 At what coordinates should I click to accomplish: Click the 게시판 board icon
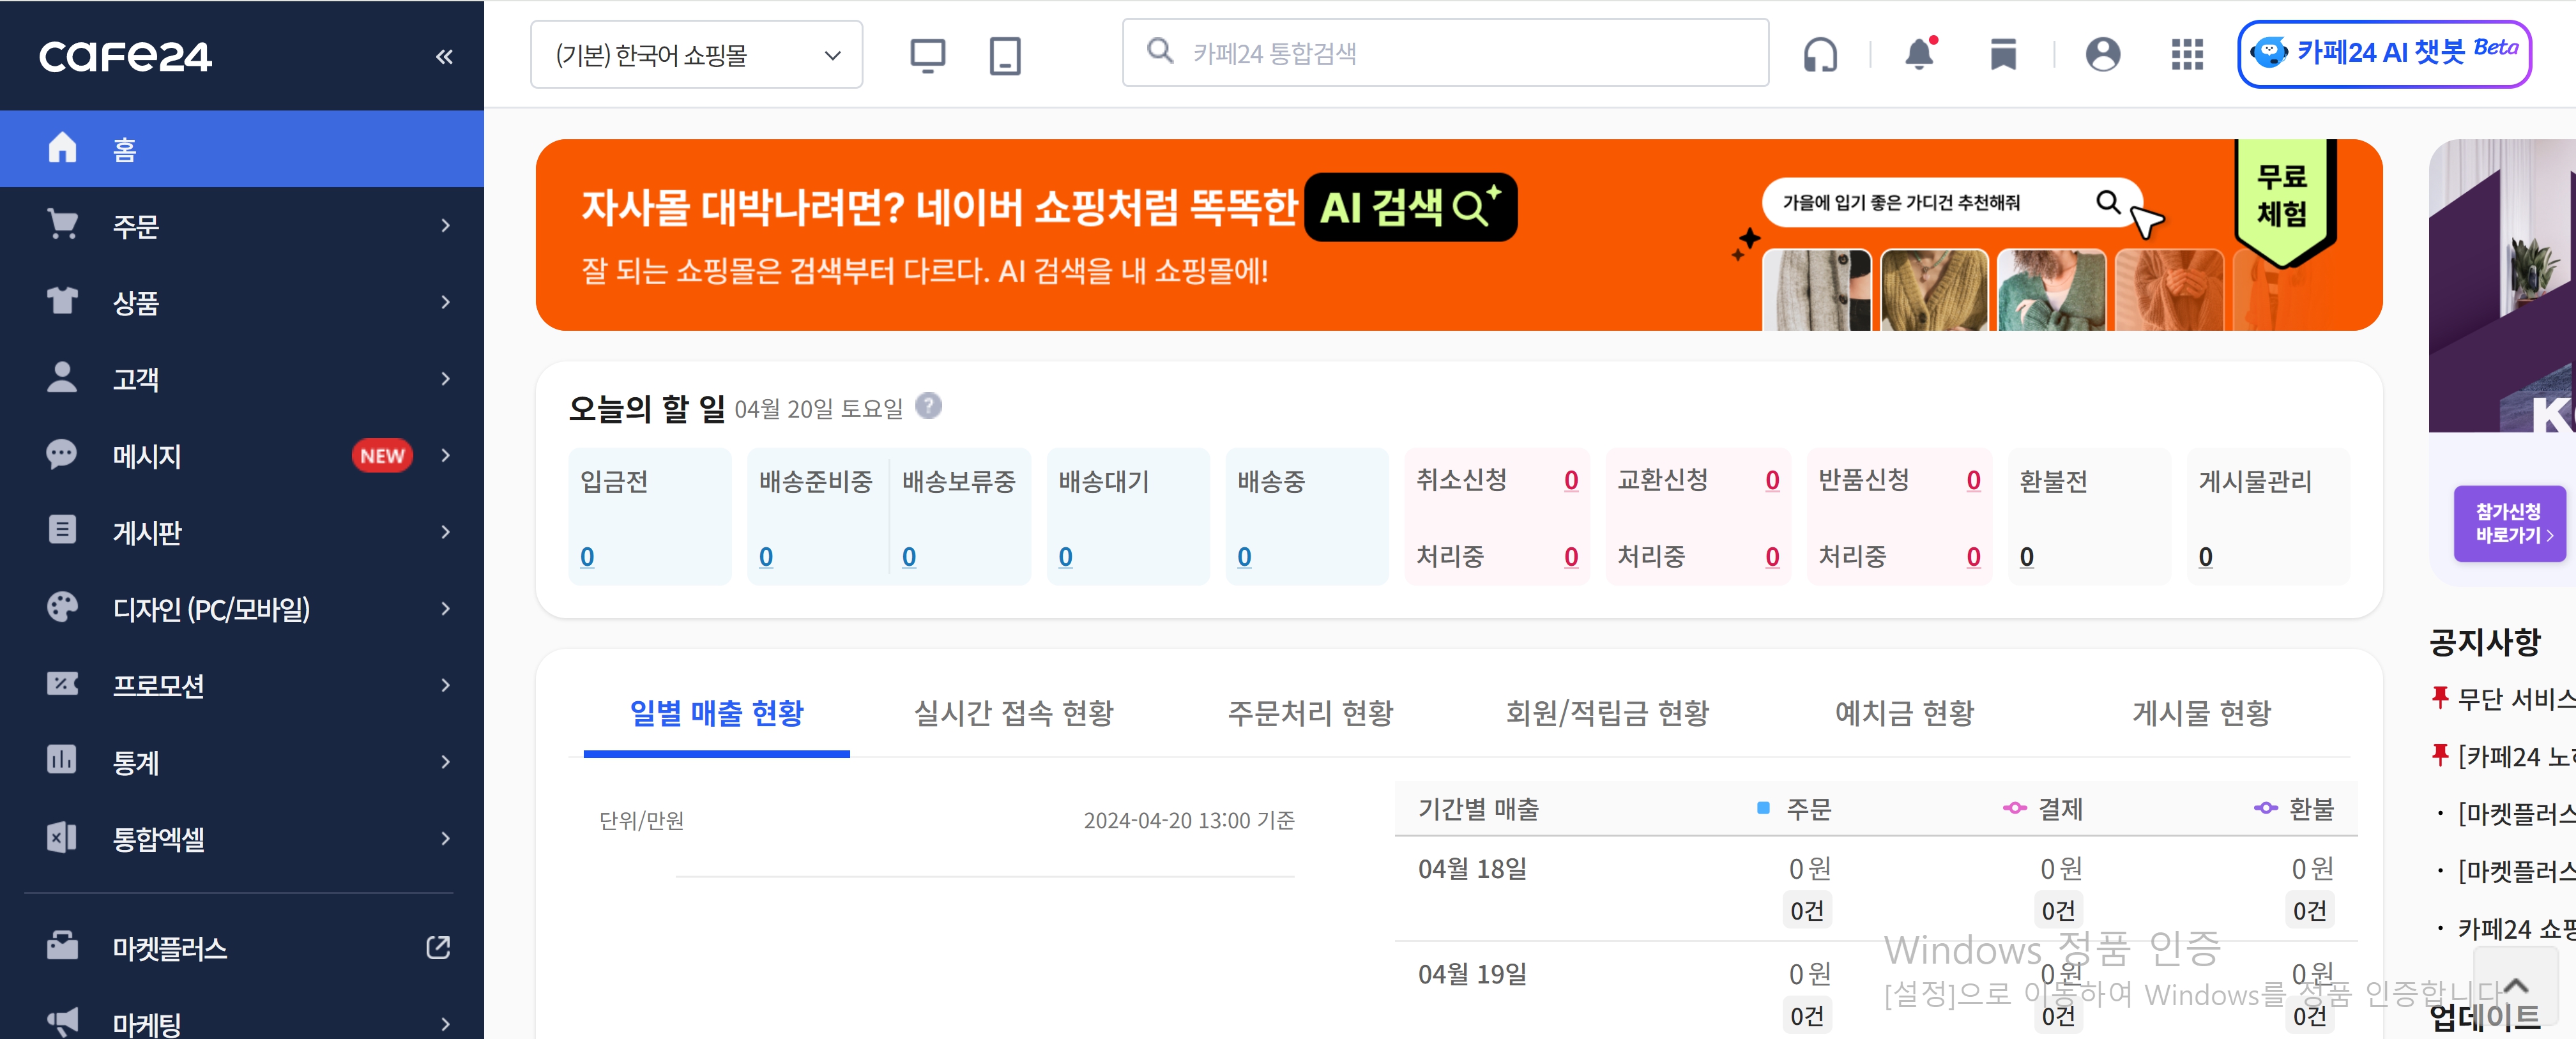pyautogui.click(x=62, y=530)
